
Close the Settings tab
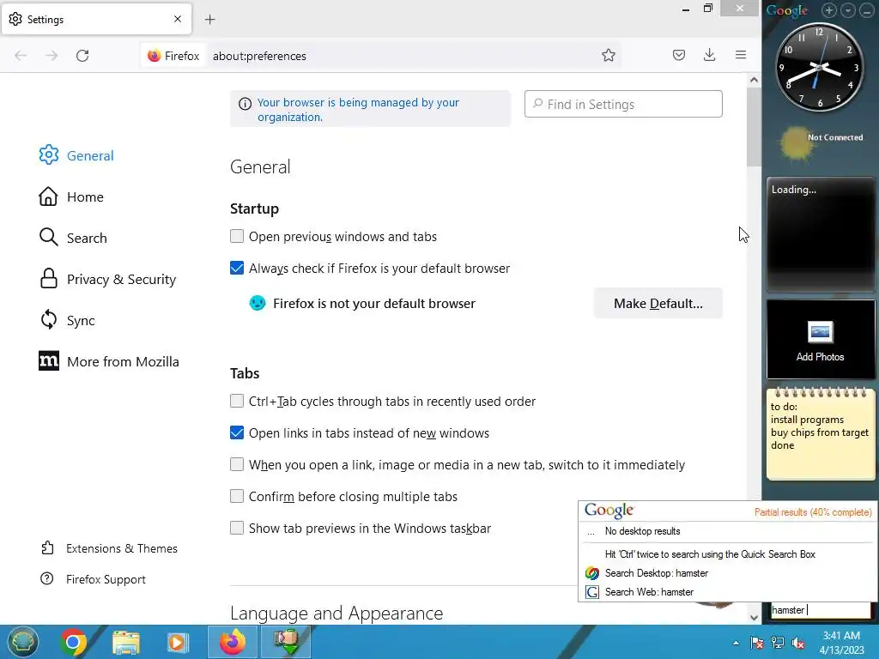(178, 19)
